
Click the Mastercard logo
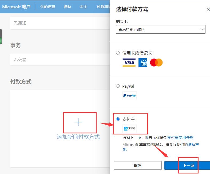[156, 63]
